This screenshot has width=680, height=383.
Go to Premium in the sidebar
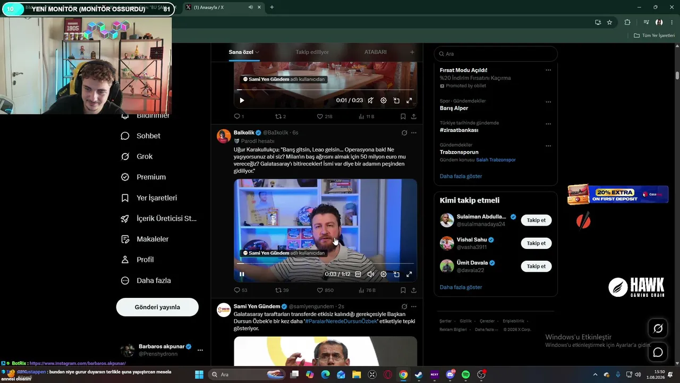[x=143, y=177]
